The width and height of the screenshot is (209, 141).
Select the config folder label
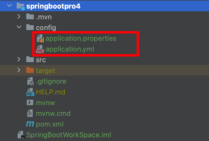pyautogui.click(x=46, y=28)
